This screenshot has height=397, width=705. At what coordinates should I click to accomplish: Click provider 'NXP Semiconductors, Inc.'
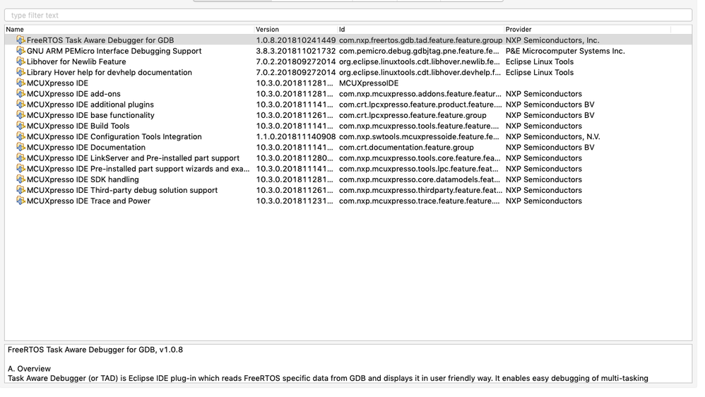[552, 40]
